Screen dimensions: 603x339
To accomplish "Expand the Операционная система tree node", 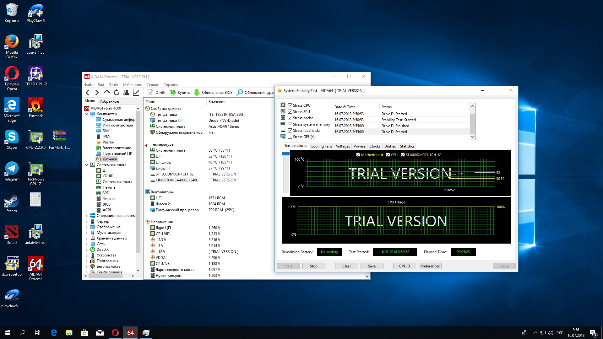I will point(87,216).
